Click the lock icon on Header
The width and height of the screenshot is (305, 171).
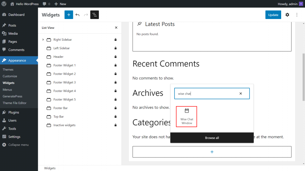click(115, 56)
